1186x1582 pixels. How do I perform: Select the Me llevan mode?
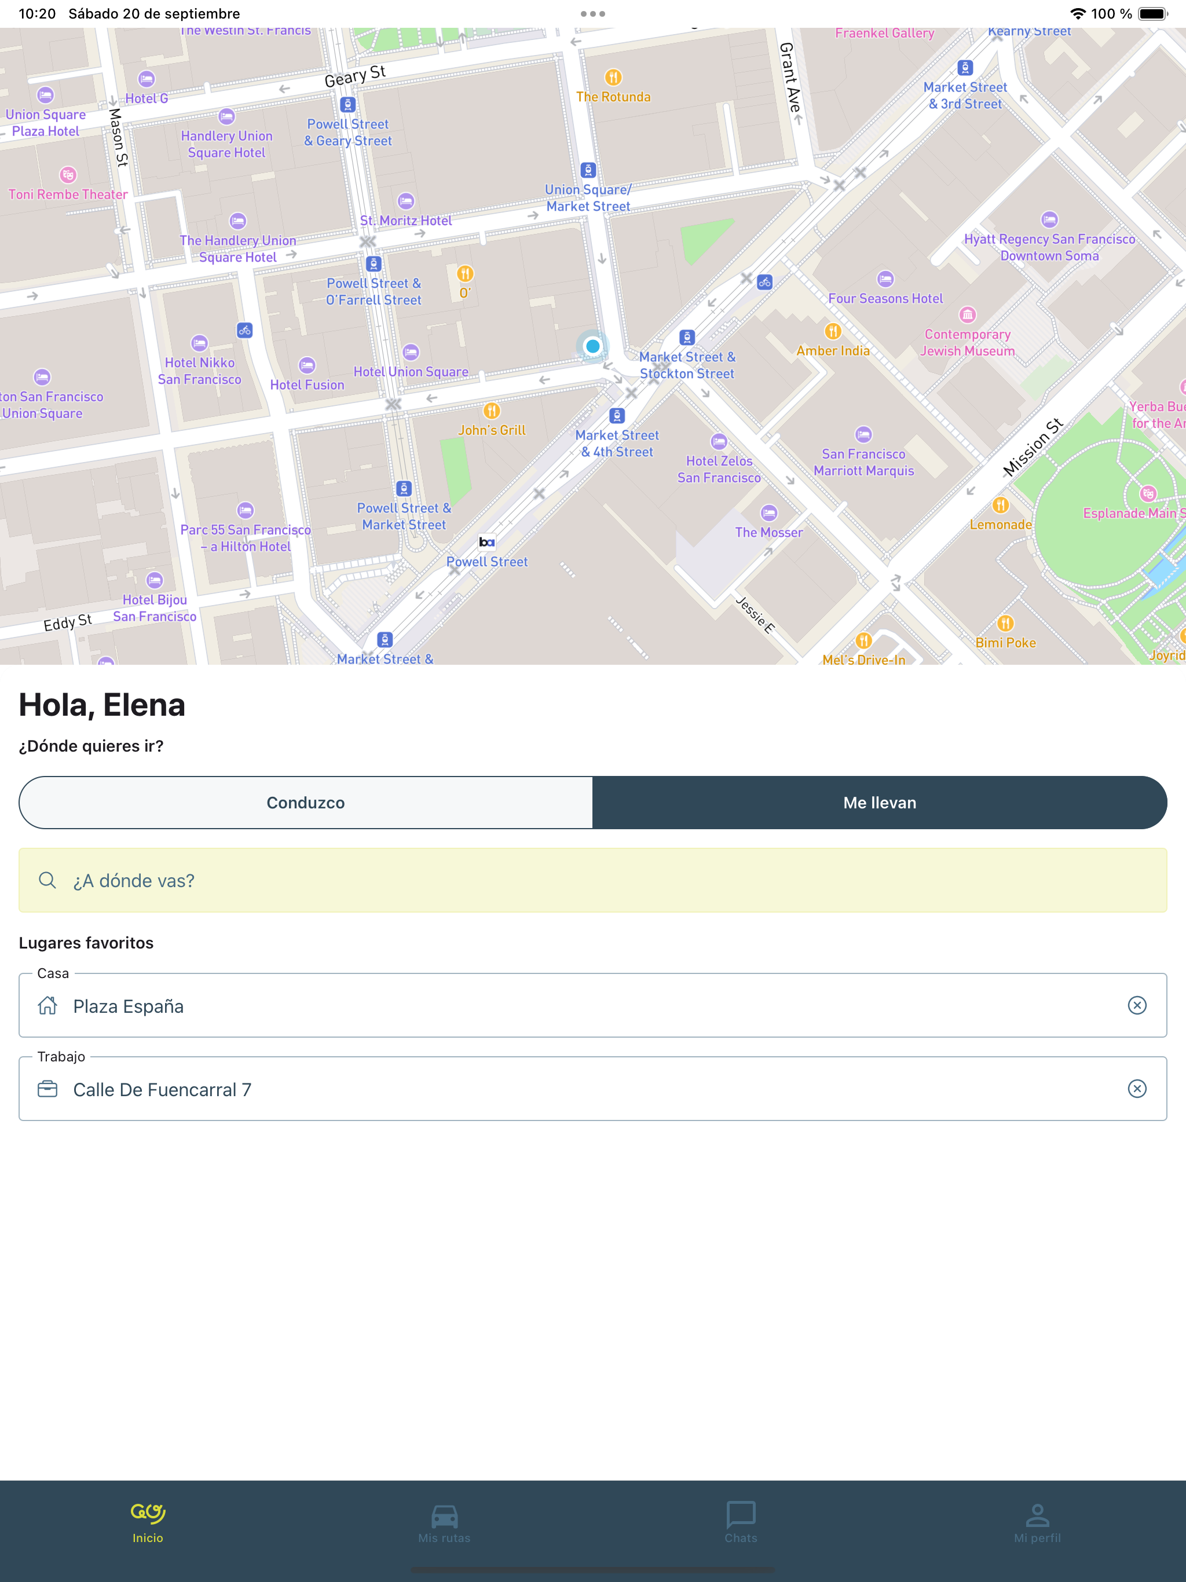pos(880,803)
